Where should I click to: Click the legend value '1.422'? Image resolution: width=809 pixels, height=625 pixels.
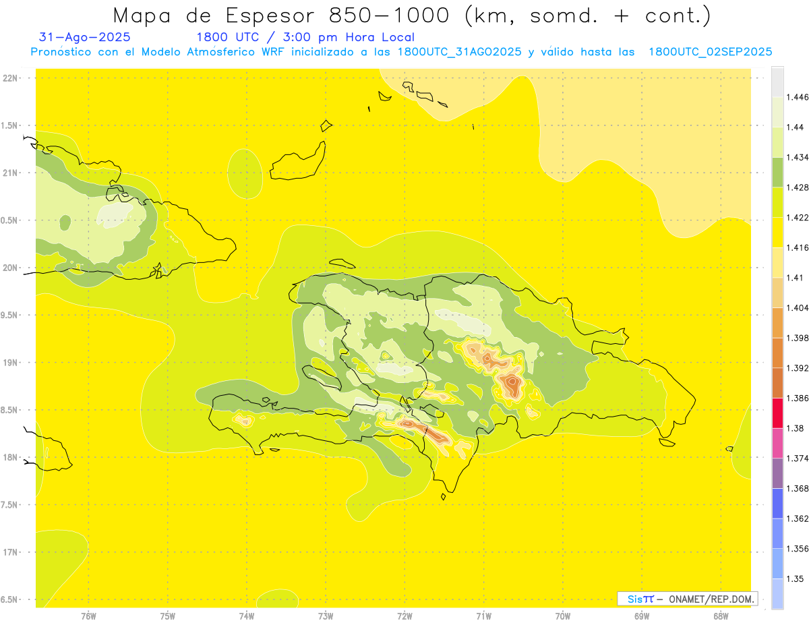(x=798, y=218)
